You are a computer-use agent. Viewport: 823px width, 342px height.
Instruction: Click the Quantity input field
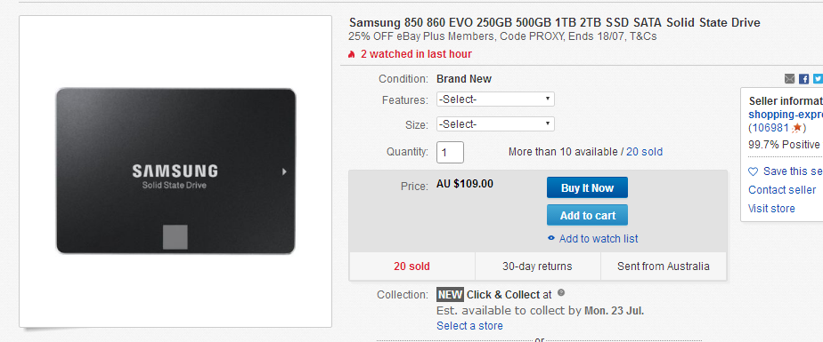click(x=451, y=153)
